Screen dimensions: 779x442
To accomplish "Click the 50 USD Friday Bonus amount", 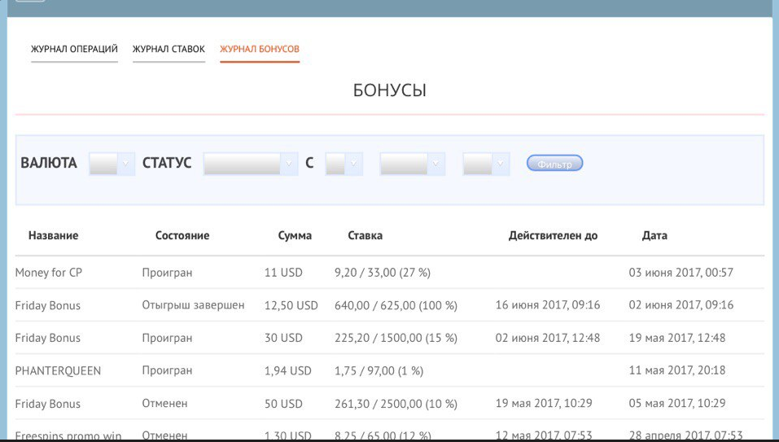I will tap(283, 403).
